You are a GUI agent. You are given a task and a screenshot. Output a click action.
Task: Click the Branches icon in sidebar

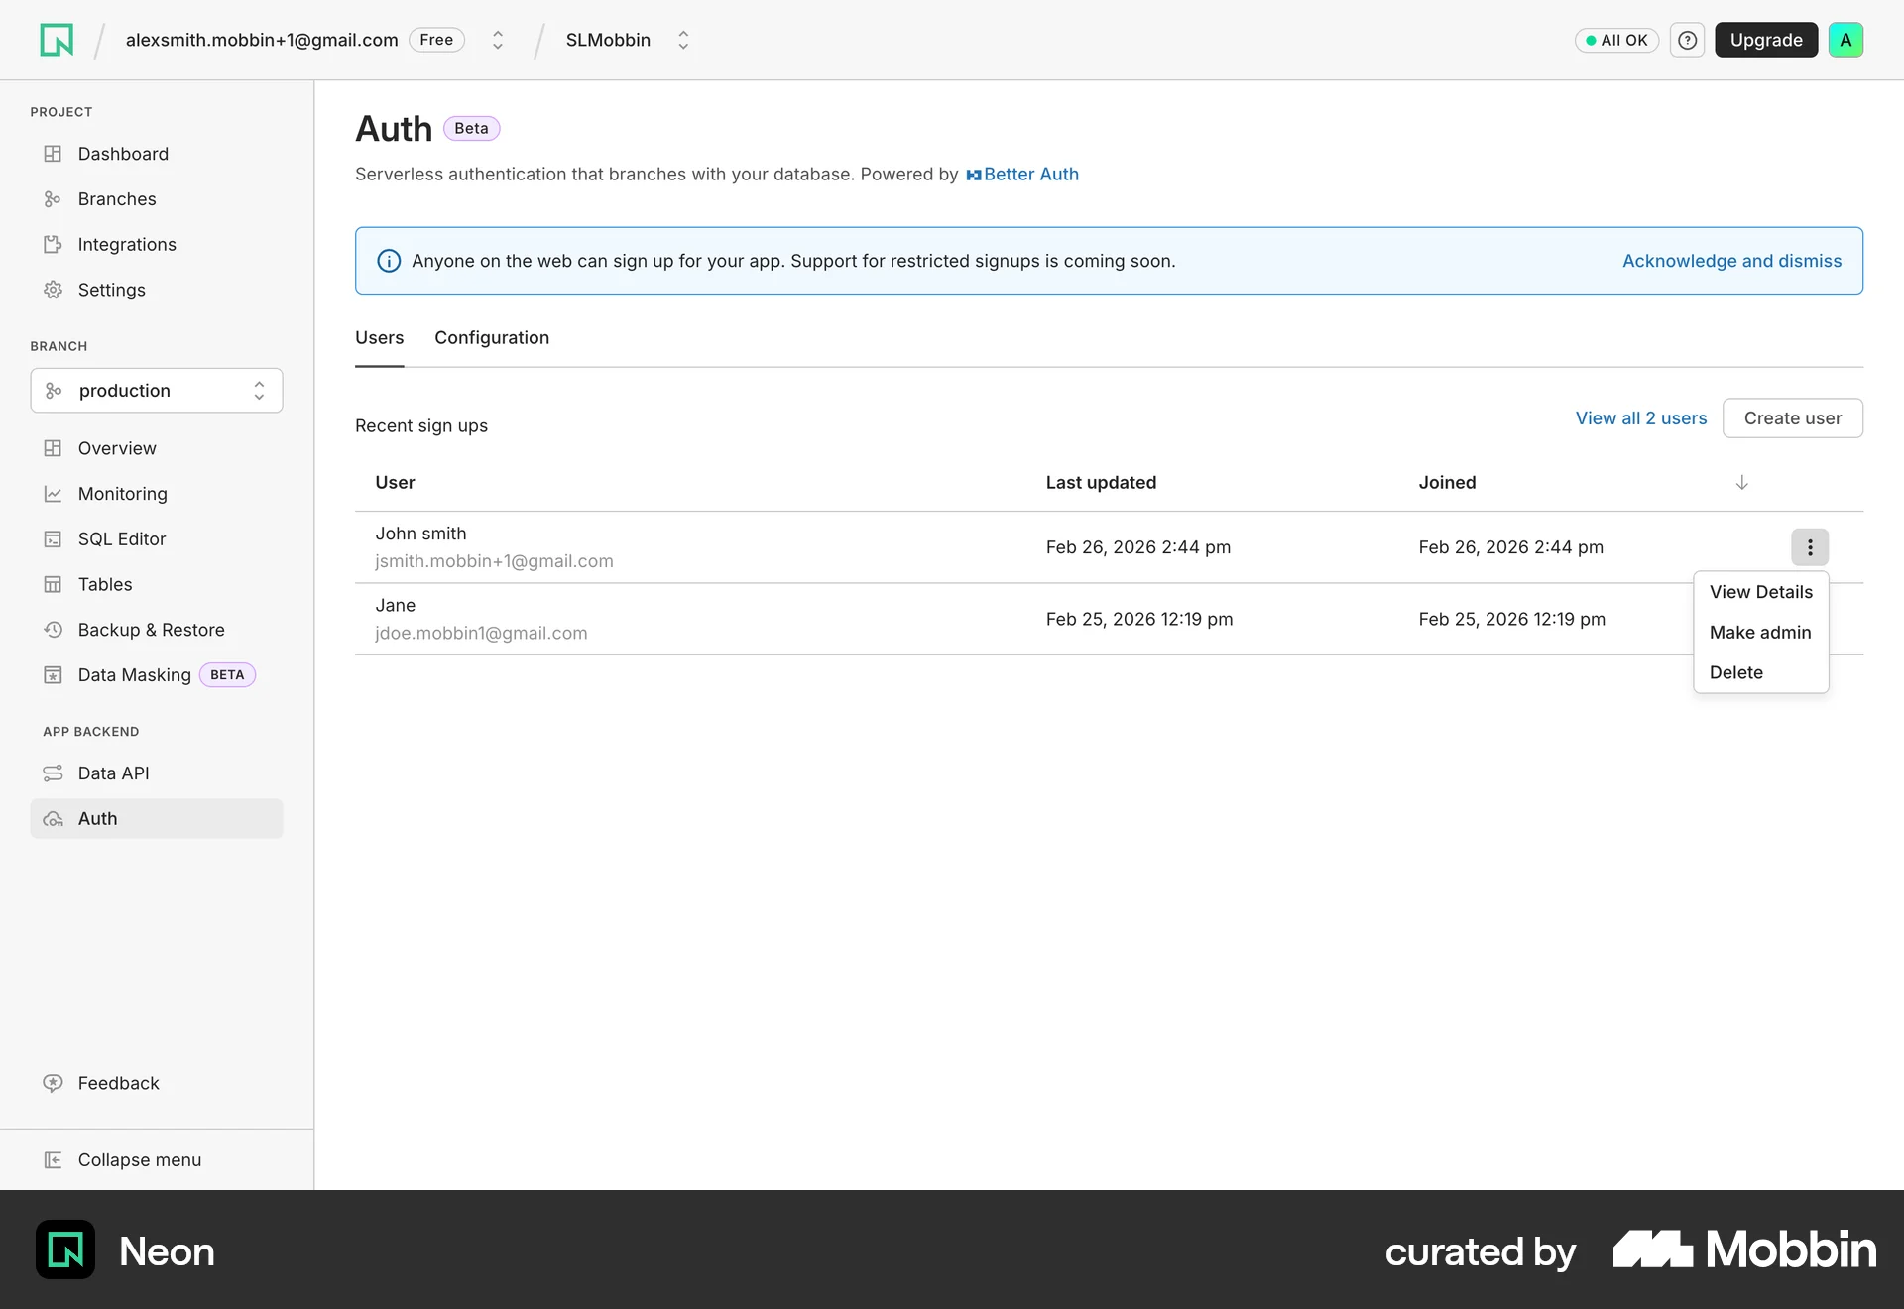coord(53,199)
